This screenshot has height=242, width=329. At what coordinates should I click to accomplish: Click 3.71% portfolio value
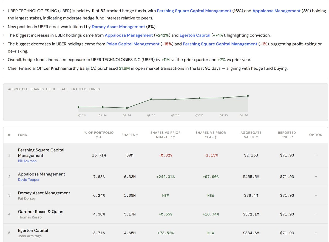coord(99,233)
